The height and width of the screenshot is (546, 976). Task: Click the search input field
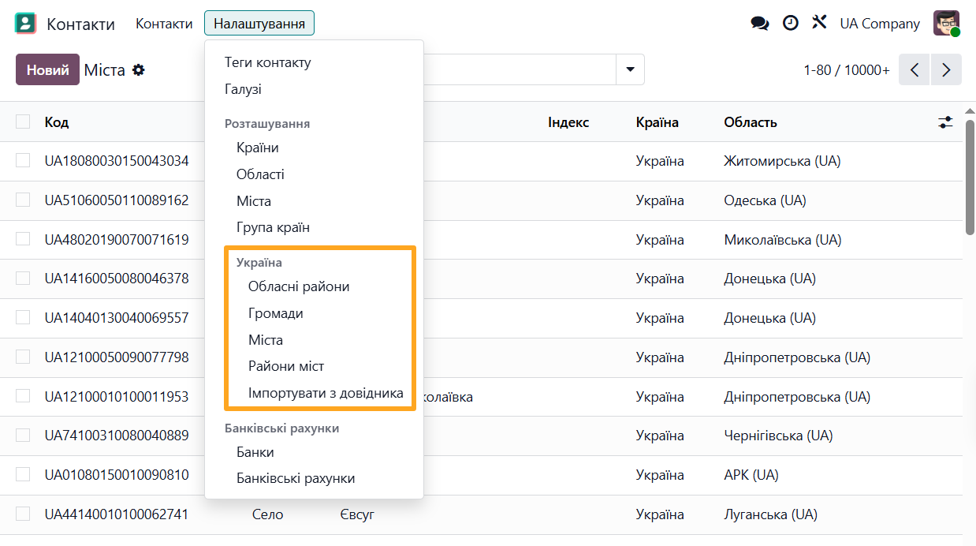(x=519, y=69)
